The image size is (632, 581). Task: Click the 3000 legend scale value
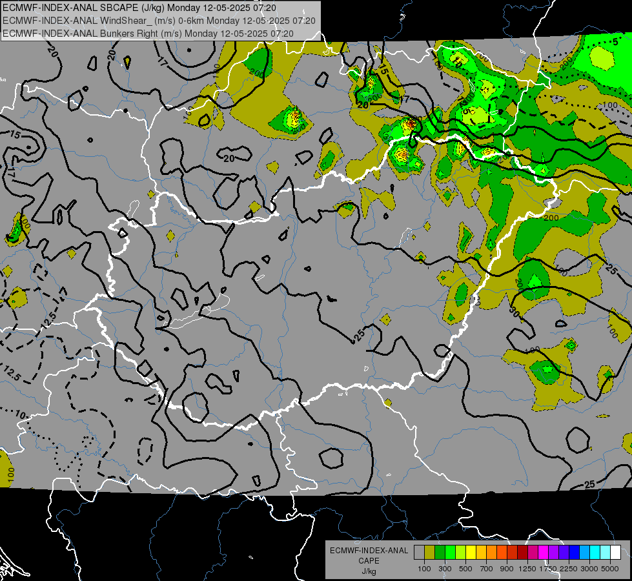pos(589,569)
